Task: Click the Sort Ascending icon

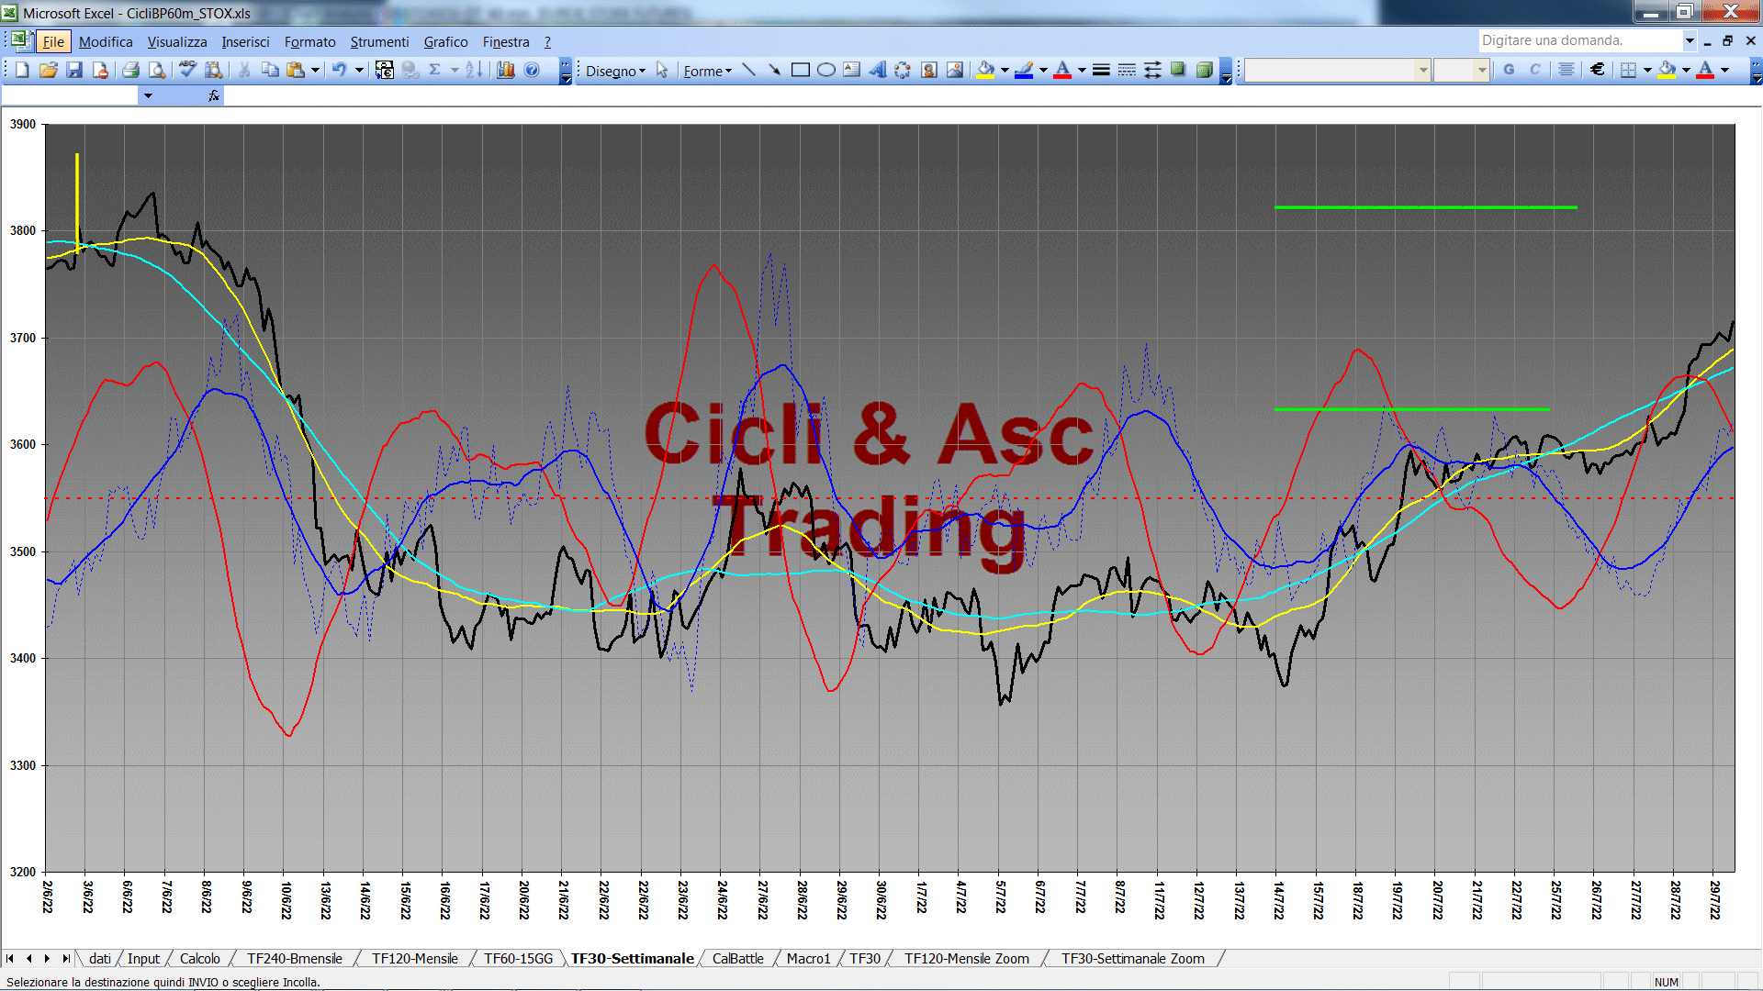Action: (474, 70)
